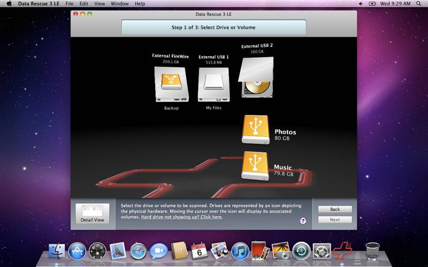Open the Apple menu
428x267 pixels.
(9, 4)
